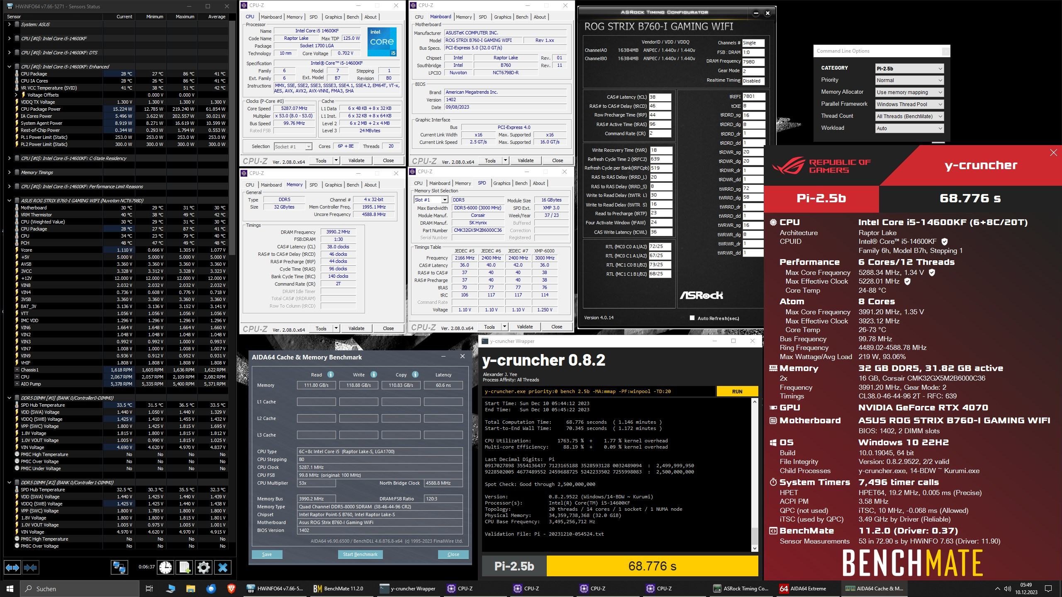1062x597 pixels.
Task: Open the CATEGORY Pi-2.5b dropdown
Action: (x=910, y=68)
